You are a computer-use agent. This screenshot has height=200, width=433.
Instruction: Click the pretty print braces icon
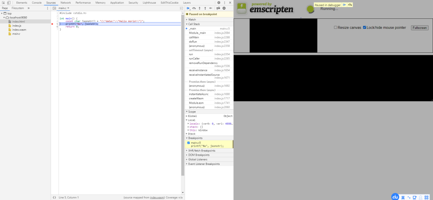[54, 198]
